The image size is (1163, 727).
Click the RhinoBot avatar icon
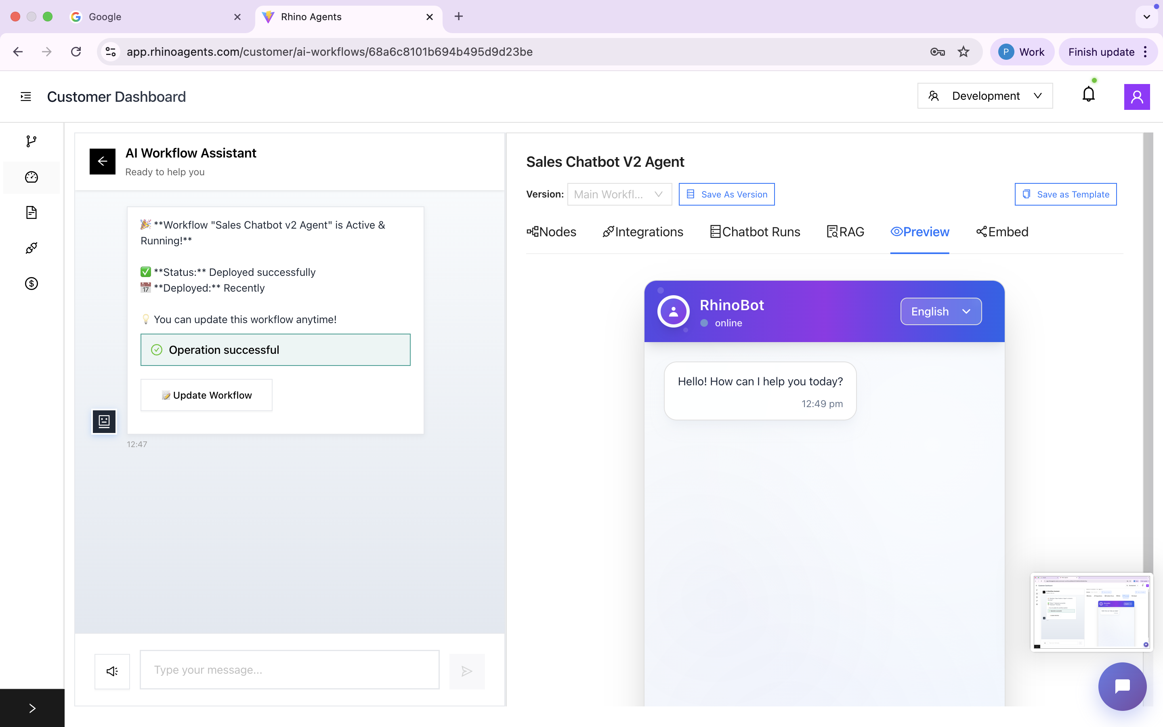pyautogui.click(x=673, y=311)
